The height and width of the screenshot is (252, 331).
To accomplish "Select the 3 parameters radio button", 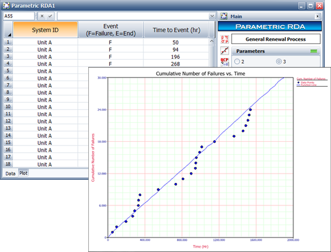I will pyautogui.click(x=279, y=61).
